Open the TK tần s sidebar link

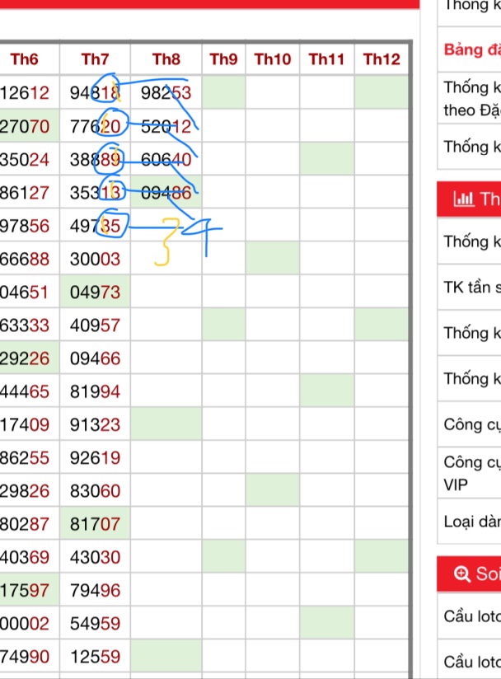(x=471, y=288)
